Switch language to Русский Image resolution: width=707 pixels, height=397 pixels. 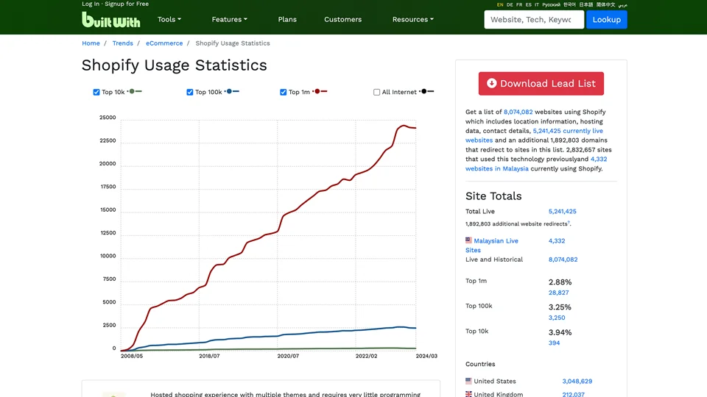[x=551, y=4]
